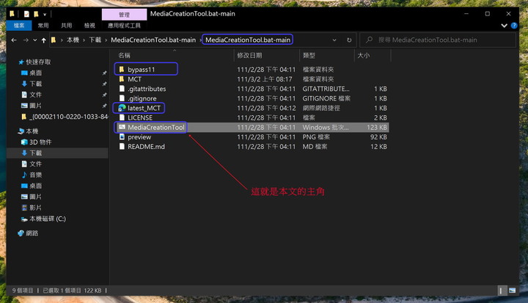Screen dimensions: 528x303
Task: Click the MCT date 111/3/2 上午 08:17
Action: pyautogui.click(x=265, y=79)
